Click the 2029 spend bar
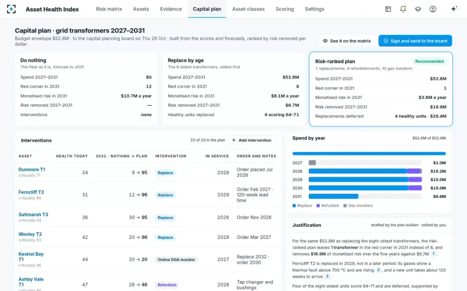The width and height of the screenshot is (467, 291). 365,180
